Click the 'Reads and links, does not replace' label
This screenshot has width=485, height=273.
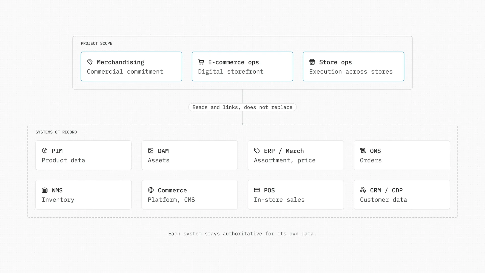[243, 107]
